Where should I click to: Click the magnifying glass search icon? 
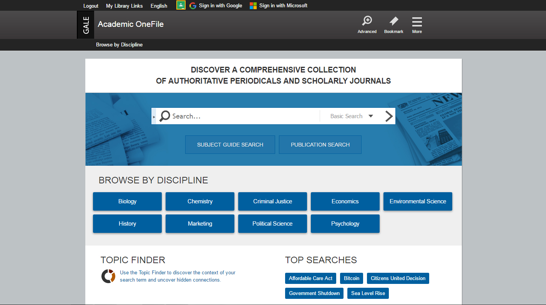tap(165, 116)
